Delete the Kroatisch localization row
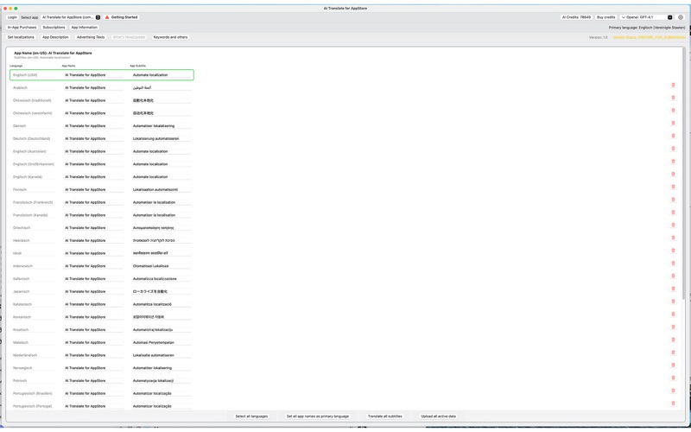This screenshot has width=691, height=432. (673, 327)
